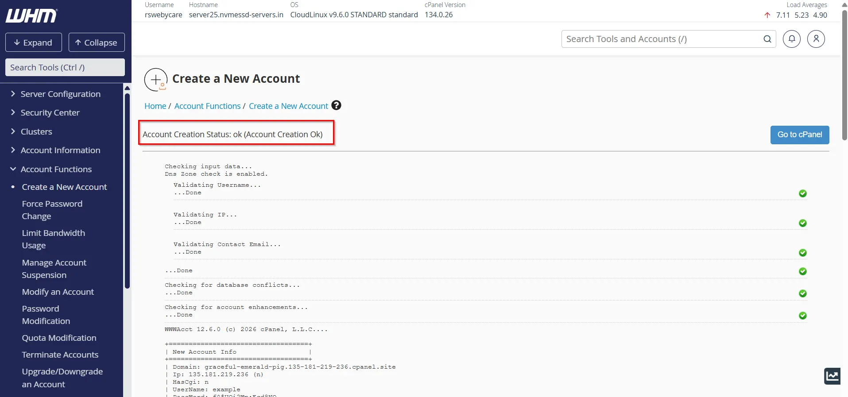Click hostname server25.nvmessd-servers.in
The image size is (848, 397).
(x=236, y=15)
